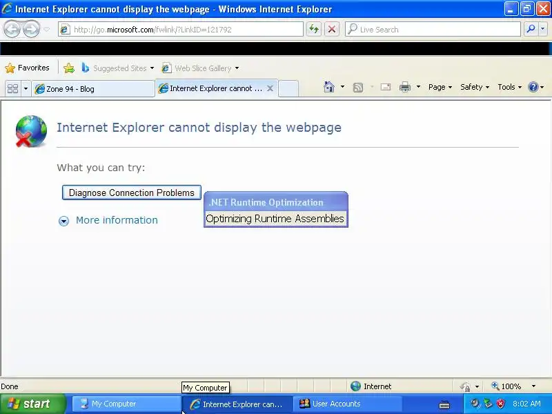This screenshot has height=414, width=552.
Task: Add to Favorites Bar star icon
Action: [x=69, y=68]
